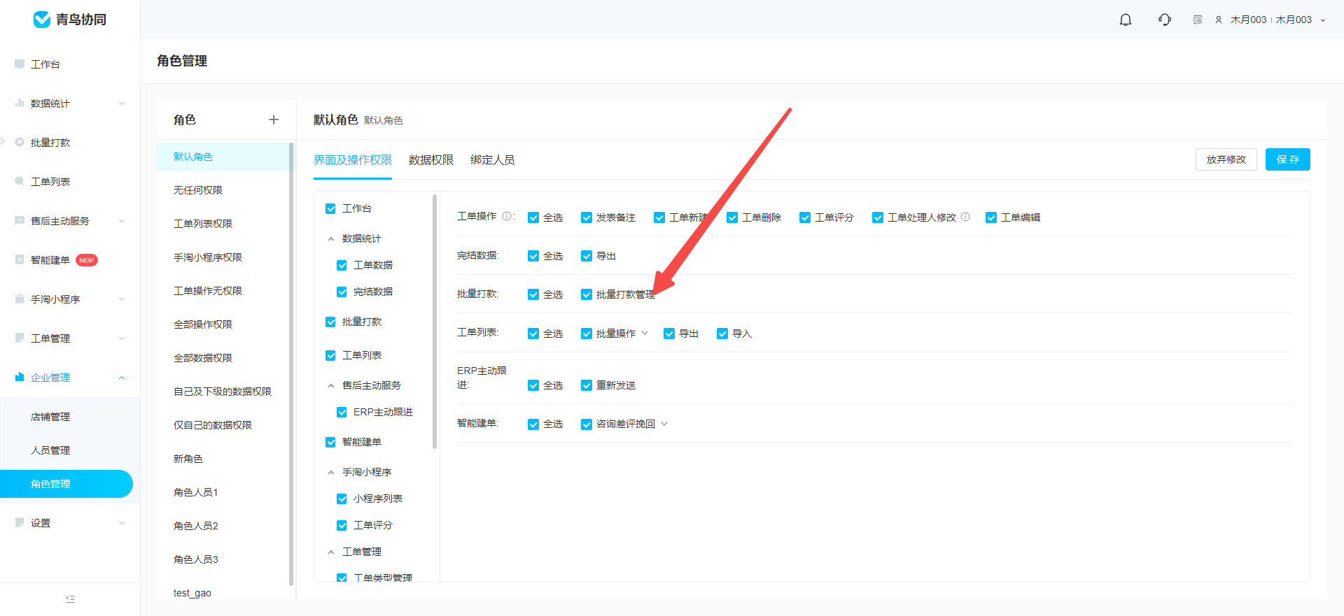Click the calculator icon in the top bar
The width and height of the screenshot is (1344, 616).
1198,20
